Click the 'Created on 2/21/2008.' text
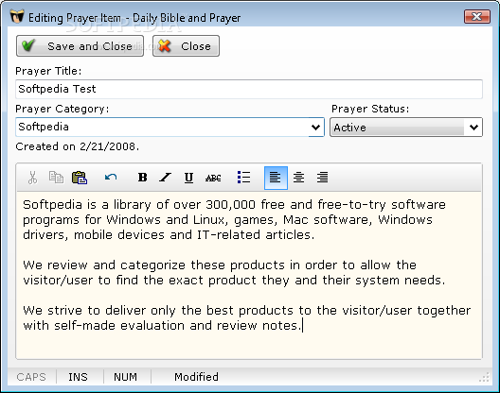Screen dimensions: 500x393 point(77,146)
